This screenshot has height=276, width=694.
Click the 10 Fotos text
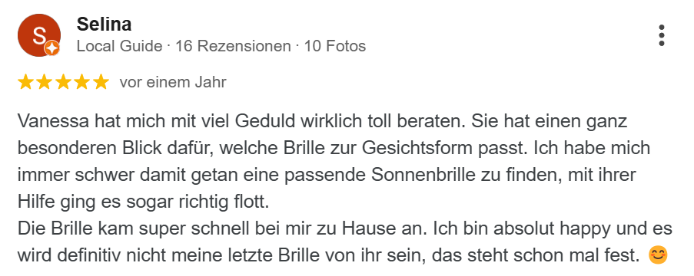(x=334, y=46)
